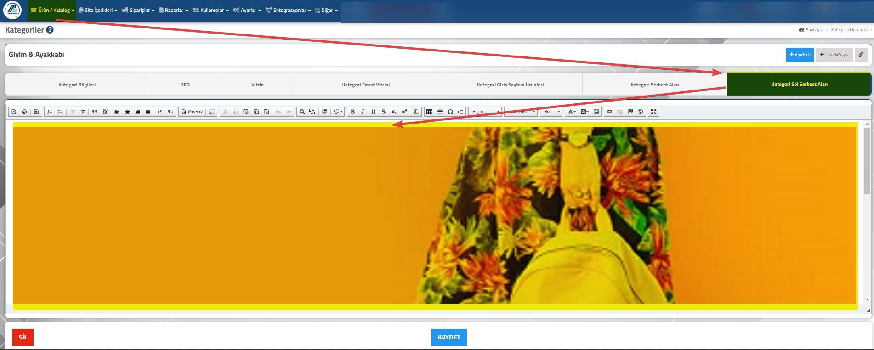Toggle strikethrough formatting
Viewport: 874px width, 350px height.
click(x=384, y=112)
